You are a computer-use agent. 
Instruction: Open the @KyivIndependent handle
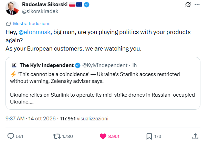click(105, 65)
